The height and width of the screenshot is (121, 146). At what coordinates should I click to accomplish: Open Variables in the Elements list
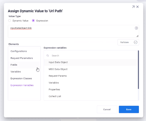(16, 72)
